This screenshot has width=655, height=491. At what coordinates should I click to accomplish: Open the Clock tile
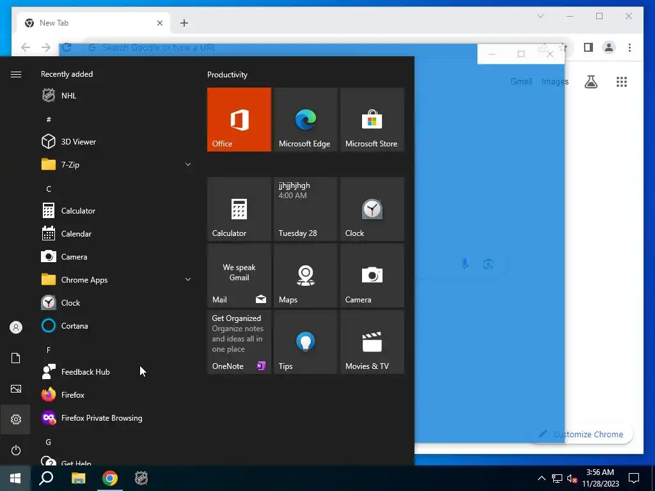(x=372, y=209)
